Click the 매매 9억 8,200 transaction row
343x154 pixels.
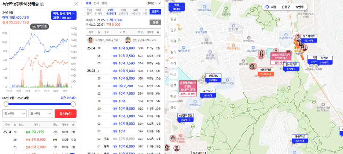click(123, 86)
